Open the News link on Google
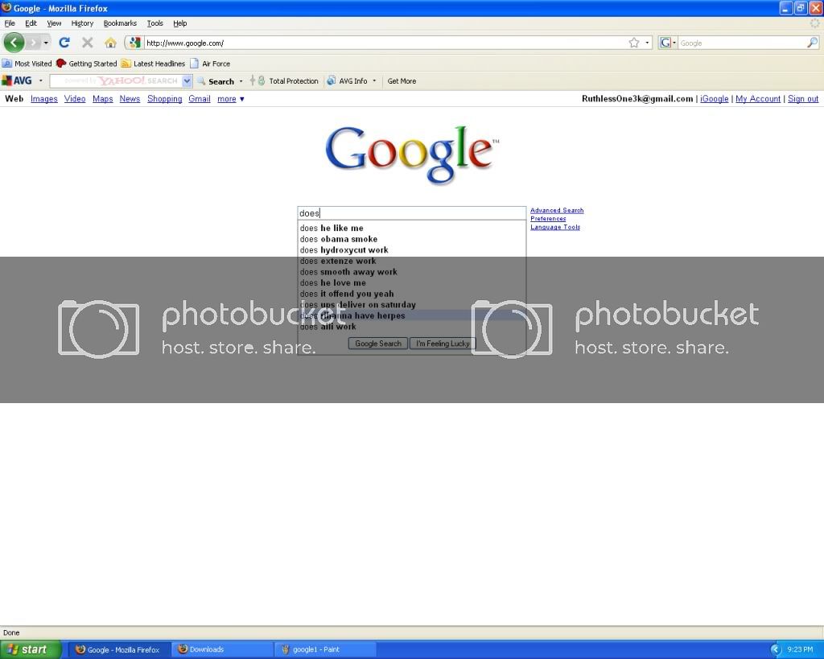 click(x=130, y=99)
